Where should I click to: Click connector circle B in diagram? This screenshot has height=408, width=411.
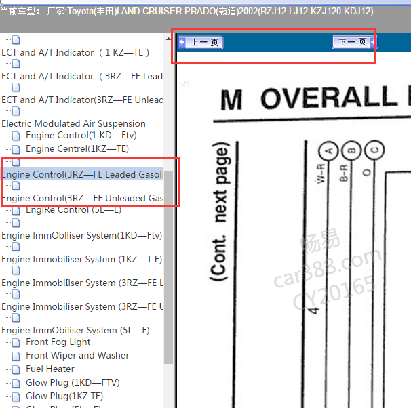[x=351, y=150]
